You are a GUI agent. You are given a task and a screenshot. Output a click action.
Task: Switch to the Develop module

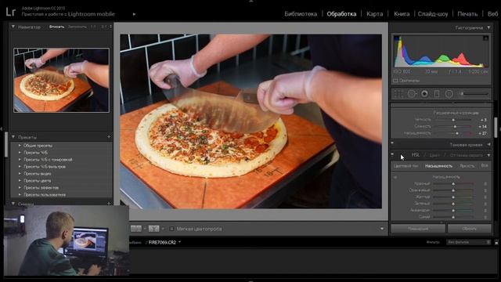[x=341, y=14]
